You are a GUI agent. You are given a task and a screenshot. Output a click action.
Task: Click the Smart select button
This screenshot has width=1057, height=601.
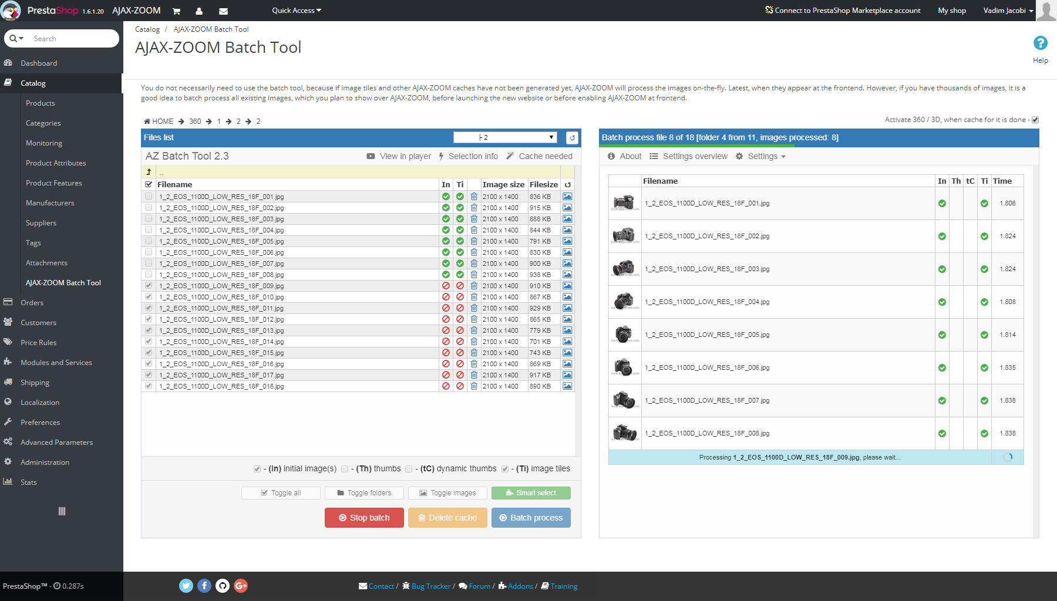531,493
